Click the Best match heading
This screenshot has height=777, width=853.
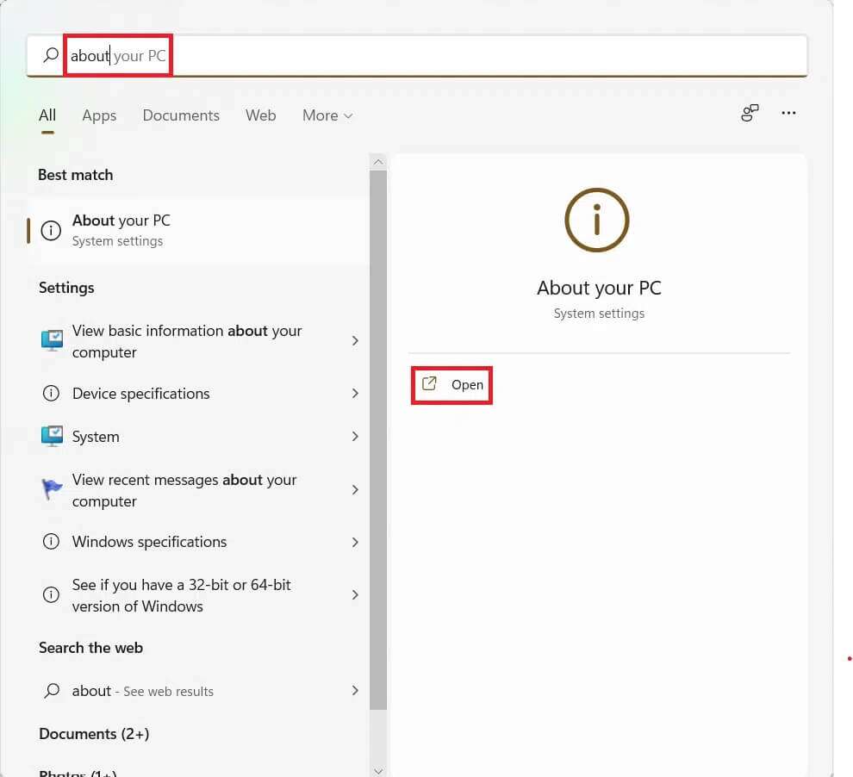click(x=76, y=175)
